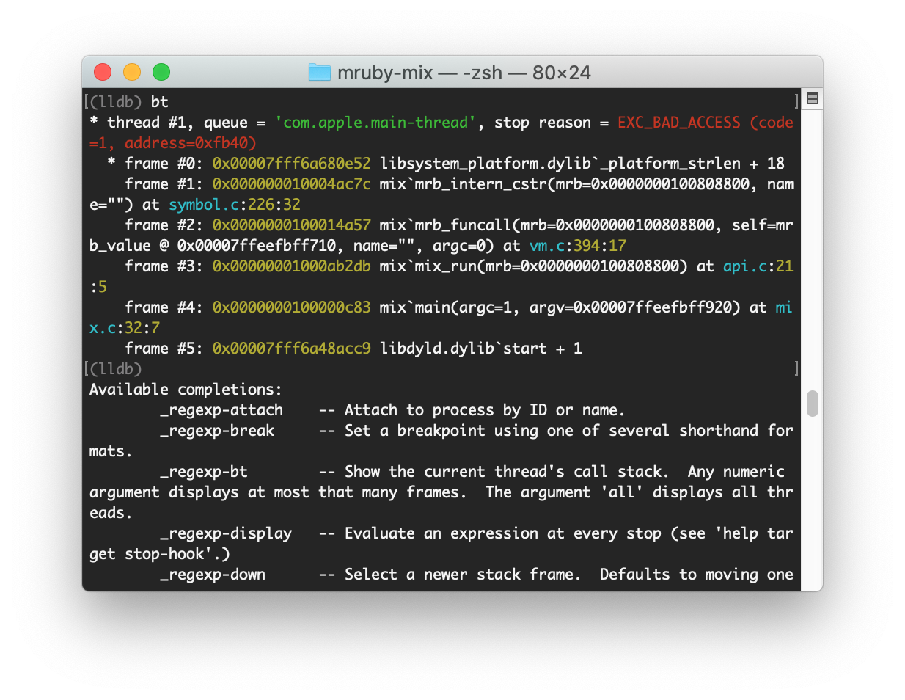Click the _regexp-down completion entry
This screenshot has width=905, height=700.
click(213, 575)
